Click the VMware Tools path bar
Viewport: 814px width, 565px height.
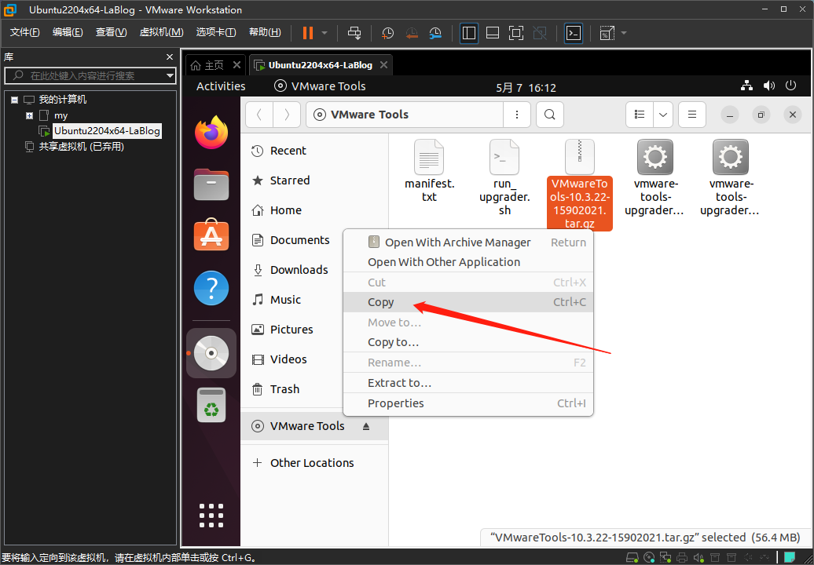pyautogui.click(x=405, y=115)
